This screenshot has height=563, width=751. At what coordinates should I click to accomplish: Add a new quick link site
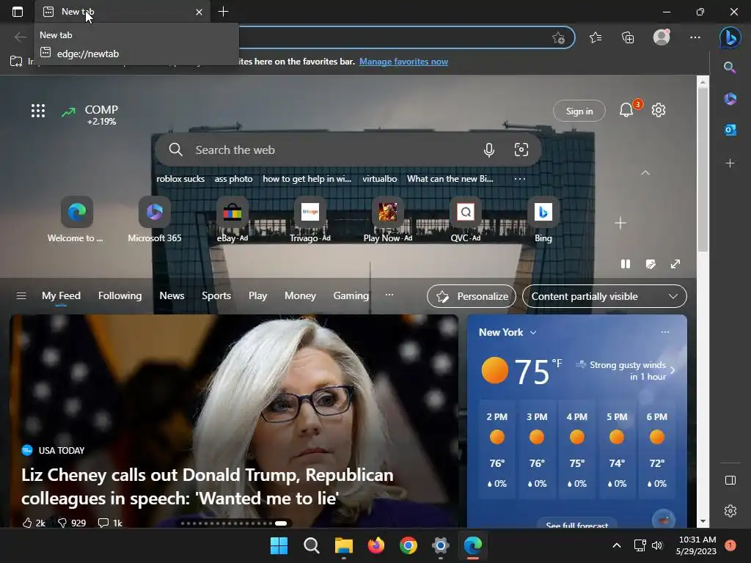(620, 223)
